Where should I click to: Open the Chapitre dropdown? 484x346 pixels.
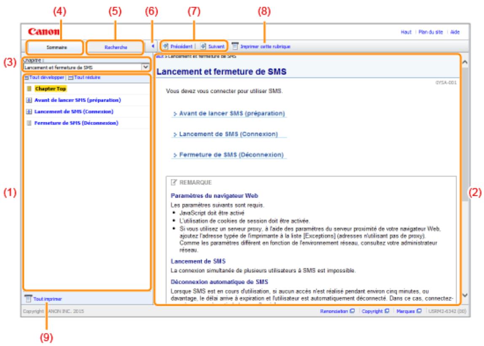(x=86, y=68)
